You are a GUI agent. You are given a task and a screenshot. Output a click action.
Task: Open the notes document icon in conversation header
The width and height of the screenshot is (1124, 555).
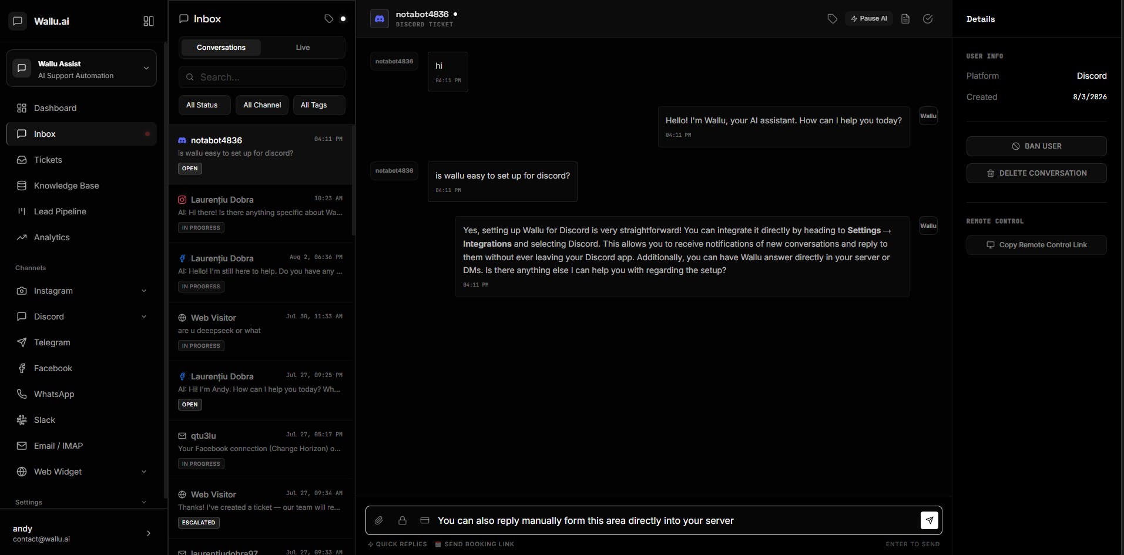905,19
